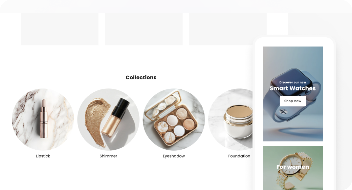Click the Collections section heading

pos(141,77)
